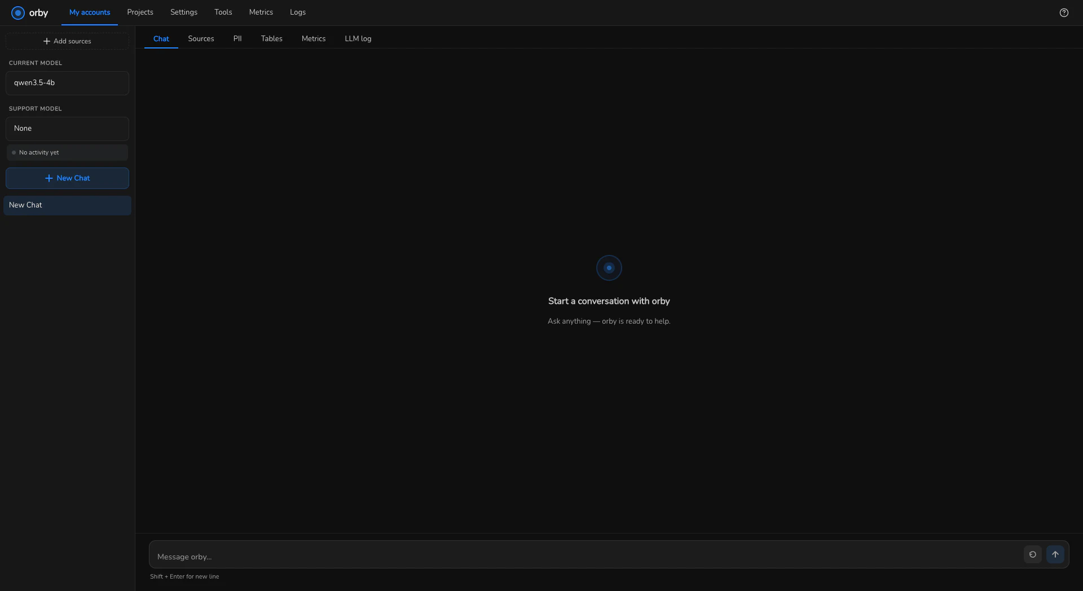Select the New Chat conversation in sidebar
Screen dimensions: 1083x591
pos(67,205)
